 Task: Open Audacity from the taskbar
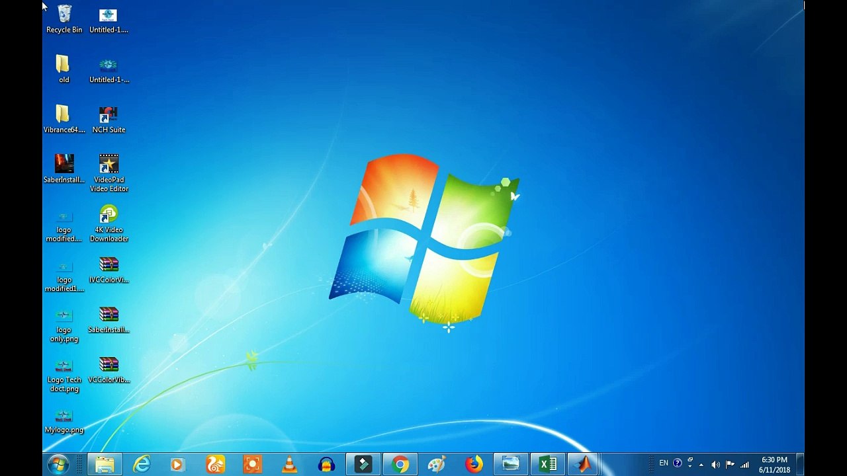326,465
